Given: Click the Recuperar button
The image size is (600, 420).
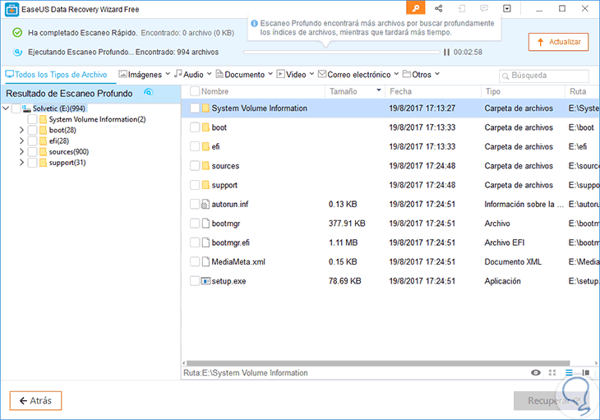Looking at the screenshot, I should click(x=551, y=400).
